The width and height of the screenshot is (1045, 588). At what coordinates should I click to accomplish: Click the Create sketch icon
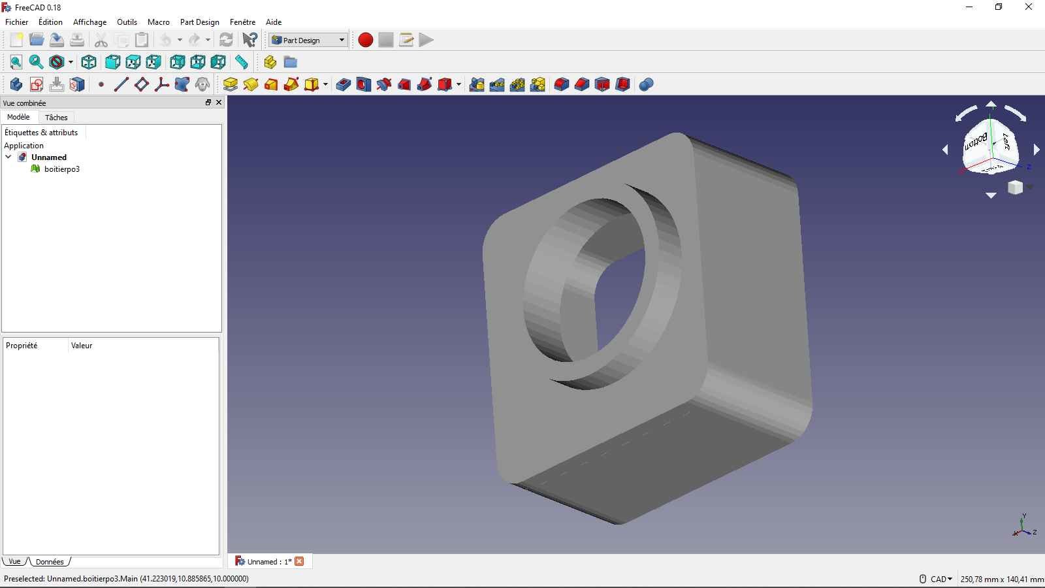click(x=37, y=84)
